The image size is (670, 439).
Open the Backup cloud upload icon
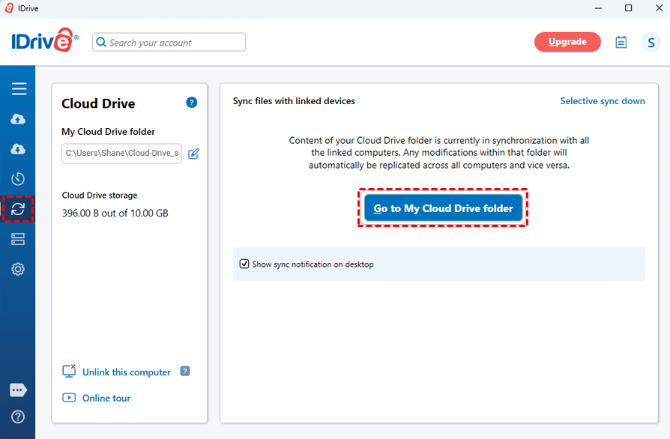tap(19, 119)
